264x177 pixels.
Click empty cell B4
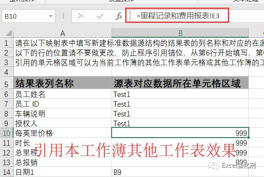pos(180,72)
